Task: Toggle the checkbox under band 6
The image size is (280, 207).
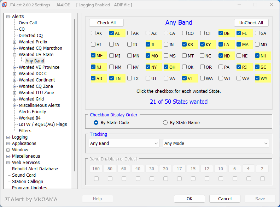Action: click(235, 178)
